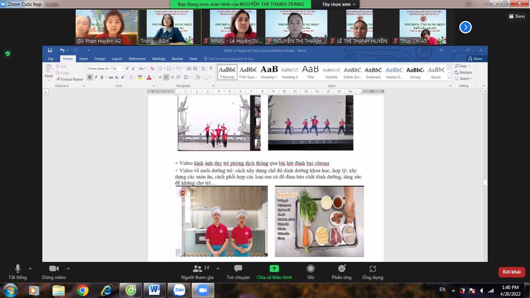The height and width of the screenshot is (298, 530).
Task: Open Zalo from the Windows taskbar
Action: coord(179,290)
